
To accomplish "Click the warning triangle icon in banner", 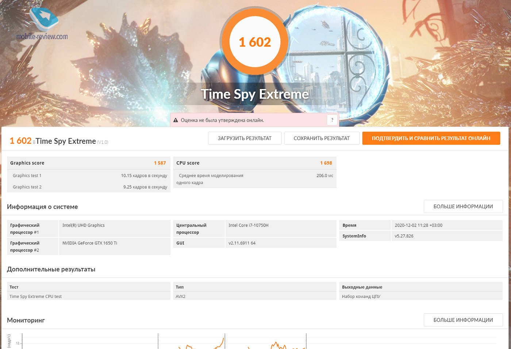I will pos(176,120).
